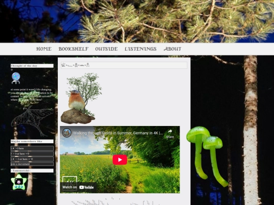Click the thought of the day paragraph
This screenshot has height=205, width=274.
point(31,95)
